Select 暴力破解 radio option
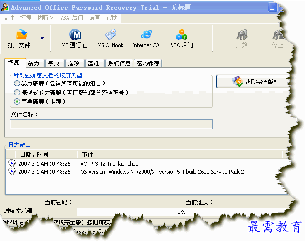The image size is (306, 242). tap(17, 84)
